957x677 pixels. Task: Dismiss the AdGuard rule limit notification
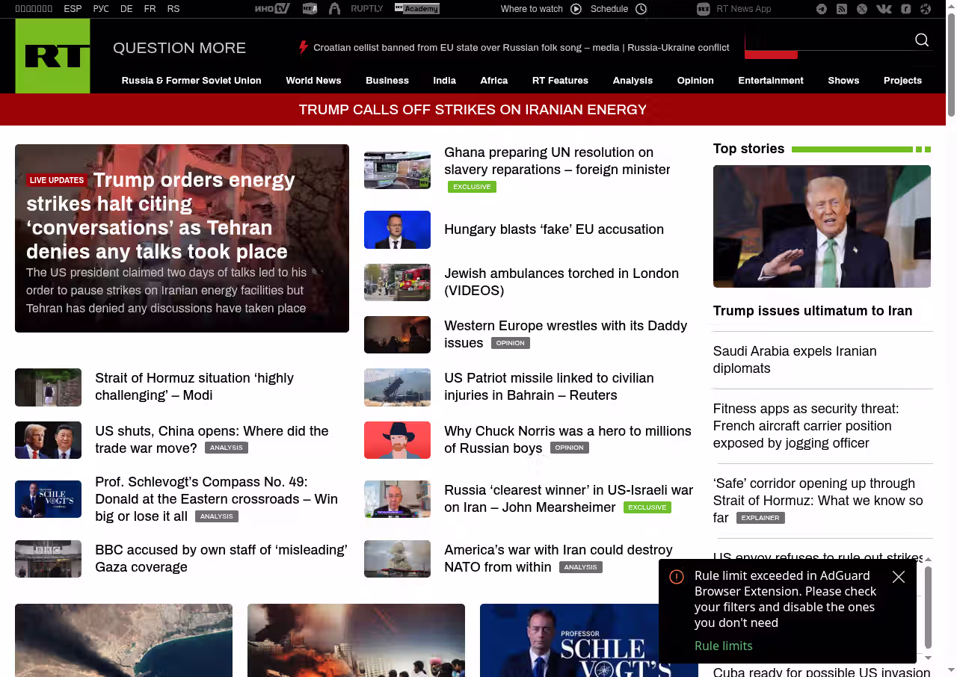pos(899,577)
